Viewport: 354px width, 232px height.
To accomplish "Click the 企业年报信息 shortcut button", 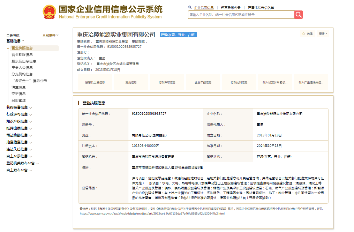I will point(203,83).
